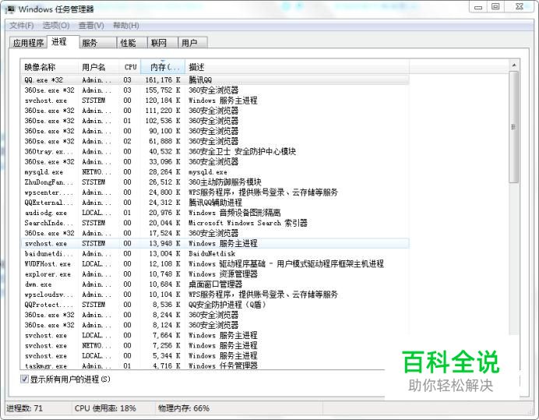Image resolution: width=539 pixels, height=420 pixels.
Task: Click the 桌面窗口管理器 description cell
Action: coord(215,284)
